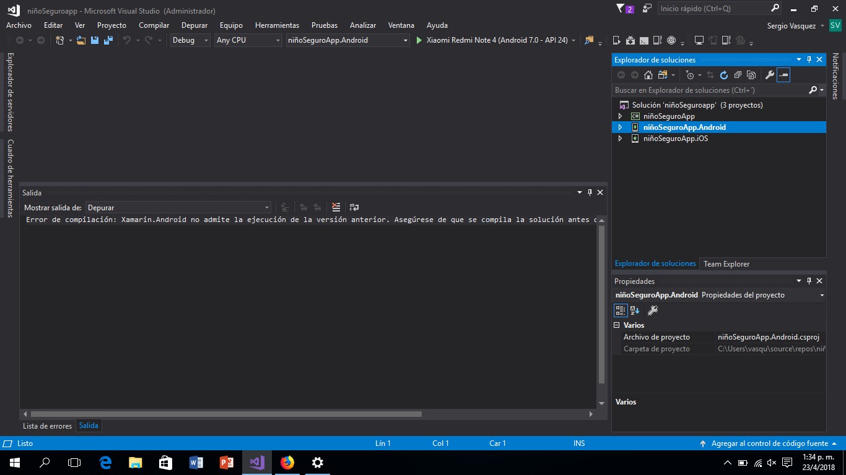This screenshot has height=475, width=846.
Task: Open the Any CPU platform dropdown
Action: [x=248, y=40]
